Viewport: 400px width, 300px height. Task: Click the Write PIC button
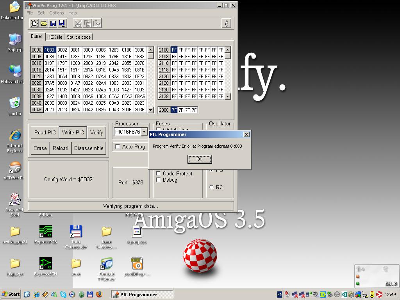click(x=73, y=132)
